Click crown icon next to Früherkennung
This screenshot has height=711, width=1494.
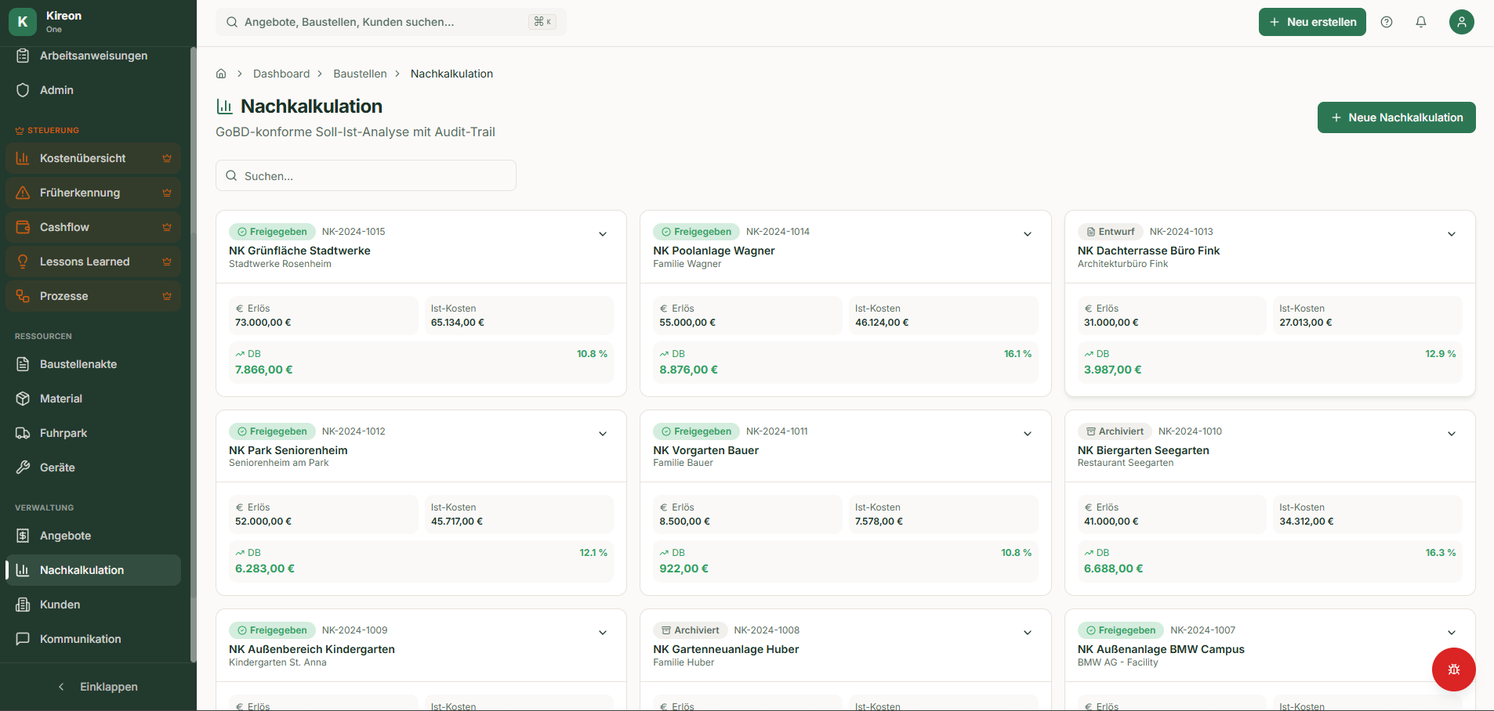pyautogui.click(x=167, y=193)
